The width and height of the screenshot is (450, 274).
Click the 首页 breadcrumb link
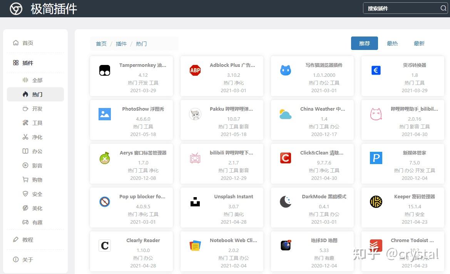click(x=101, y=43)
